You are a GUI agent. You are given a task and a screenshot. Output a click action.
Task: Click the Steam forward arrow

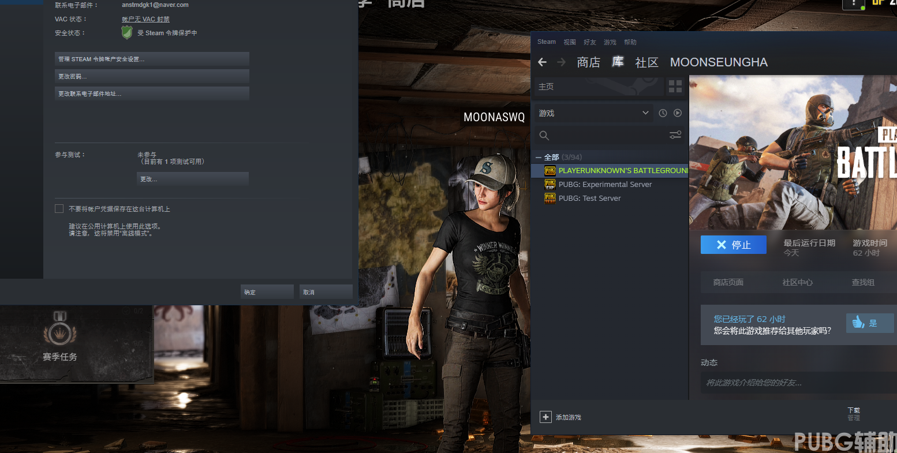561,62
